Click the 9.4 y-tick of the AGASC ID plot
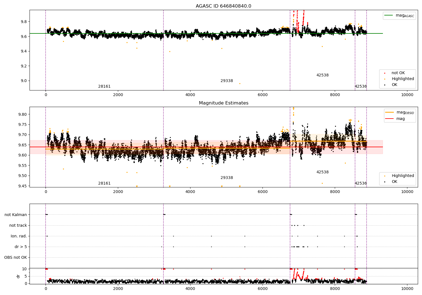 click(24, 51)
